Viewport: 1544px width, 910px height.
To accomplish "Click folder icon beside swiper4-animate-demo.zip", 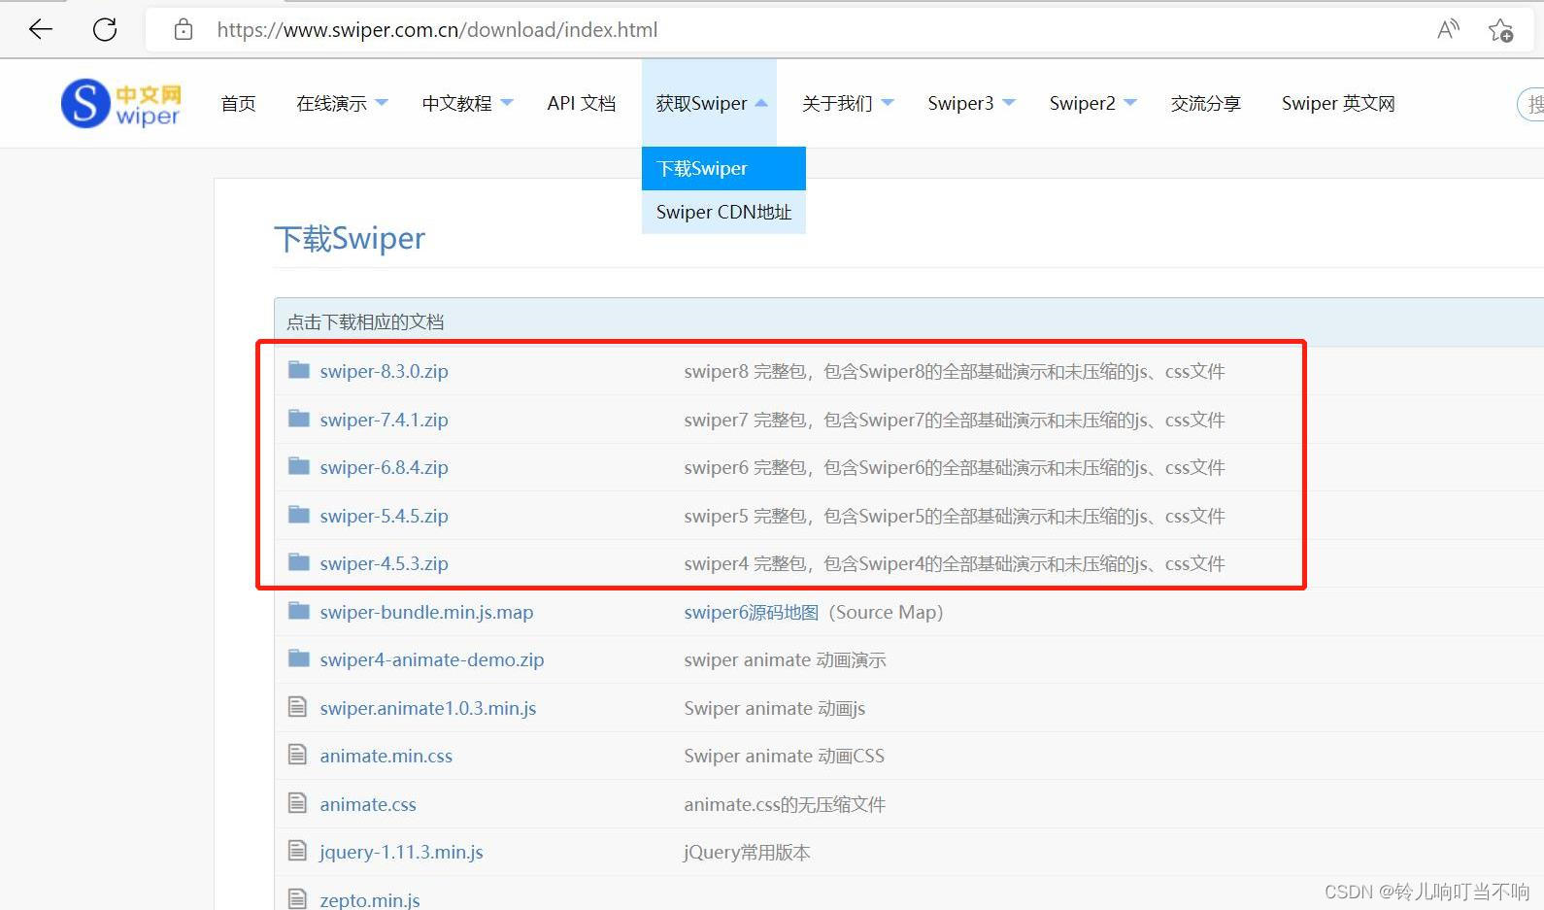I will (299, 658).
